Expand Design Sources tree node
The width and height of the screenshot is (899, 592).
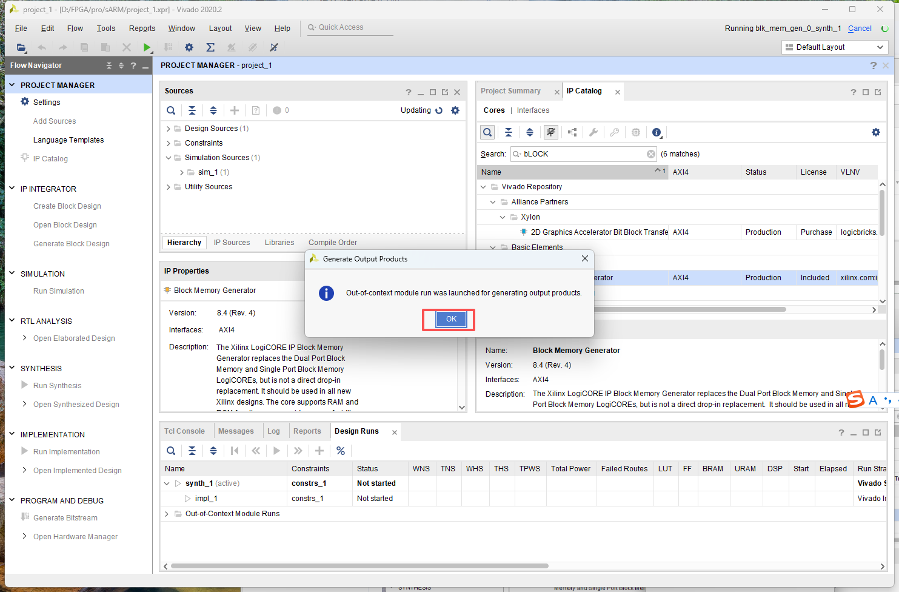tap(169, 129)
